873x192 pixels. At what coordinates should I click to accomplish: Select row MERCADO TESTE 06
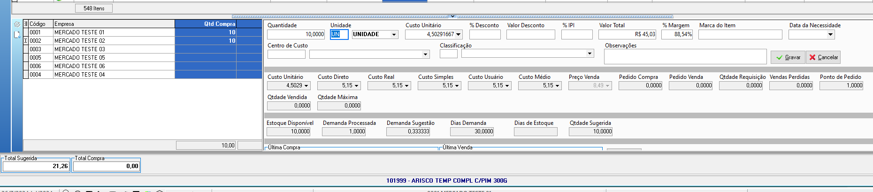pos(142,66)
